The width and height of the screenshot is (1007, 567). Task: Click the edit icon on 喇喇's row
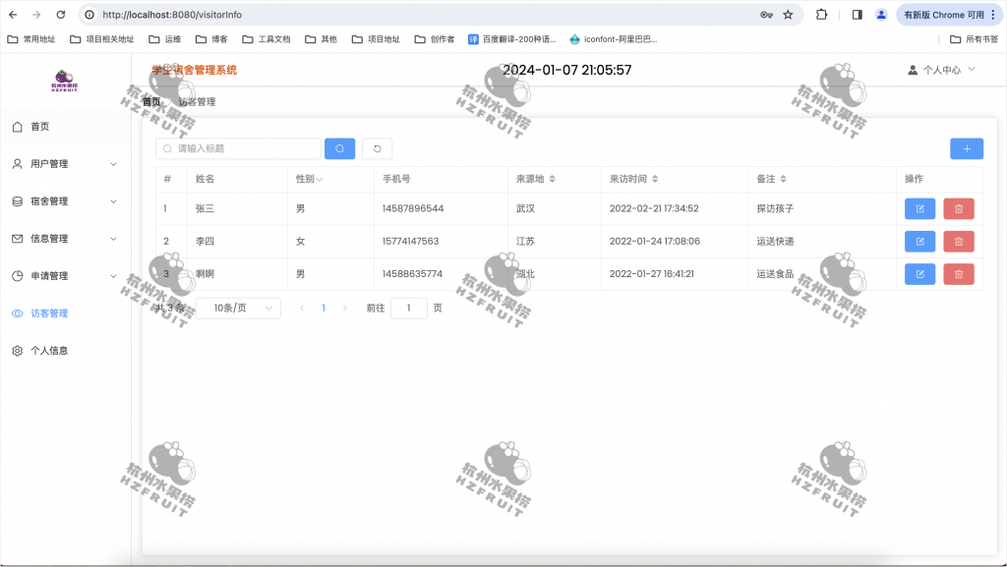(x=919, y=274)
